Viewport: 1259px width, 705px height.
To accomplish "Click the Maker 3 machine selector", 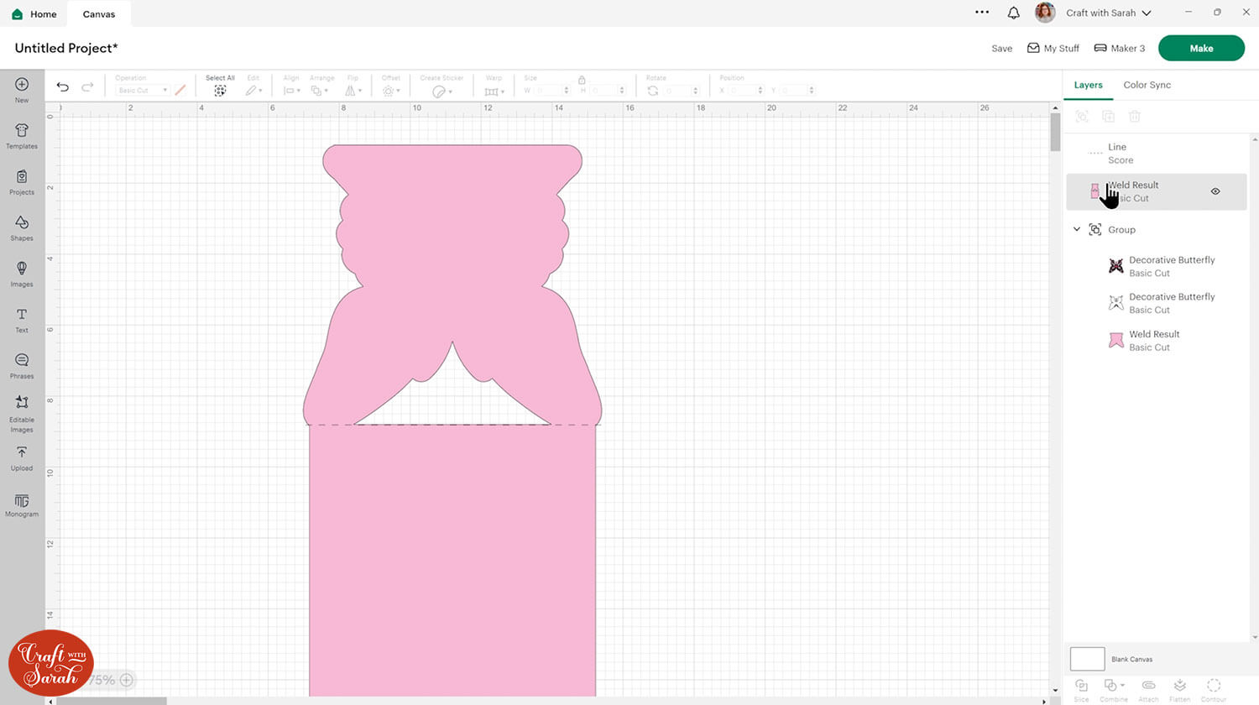I will click(1120, 48).
